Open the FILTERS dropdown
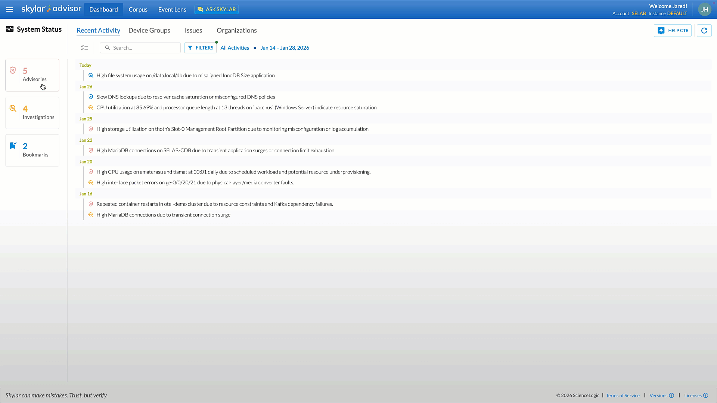This screenshot has height=403, width=717. (x=201, y=48)
